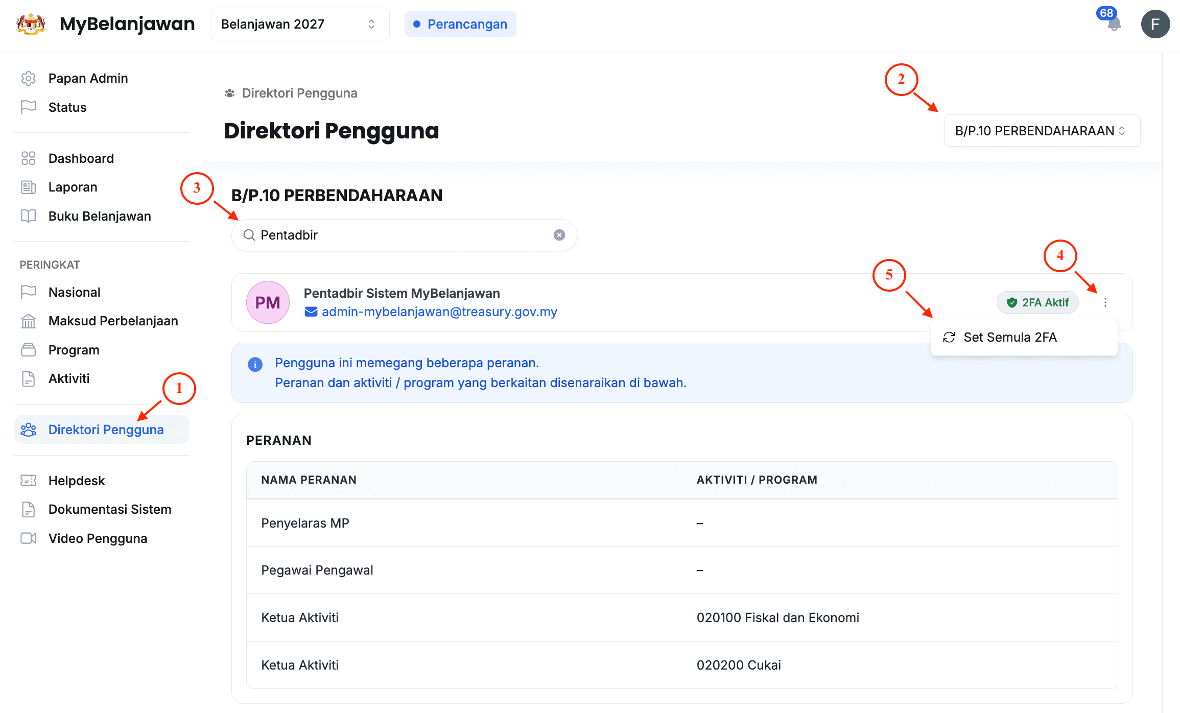Open the B/P.10 PERBENDAHARAAN selector dropdown
This screenshot has width=1180, height=713.
1042,131
